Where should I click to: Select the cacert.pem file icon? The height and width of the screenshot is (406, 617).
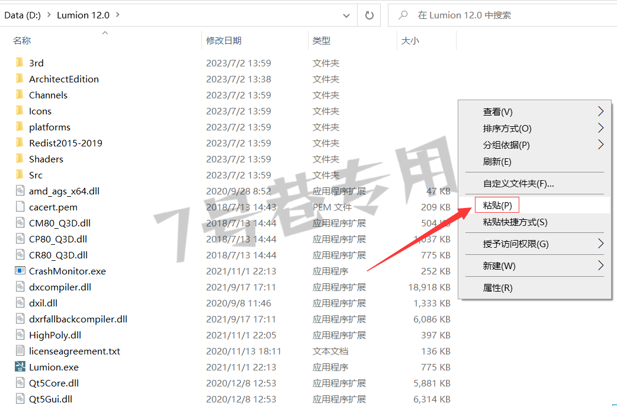coord(20,207)
